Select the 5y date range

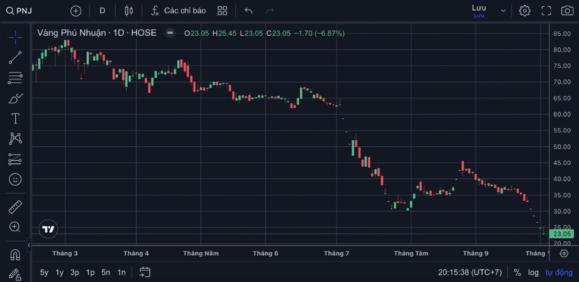point(44,273)
